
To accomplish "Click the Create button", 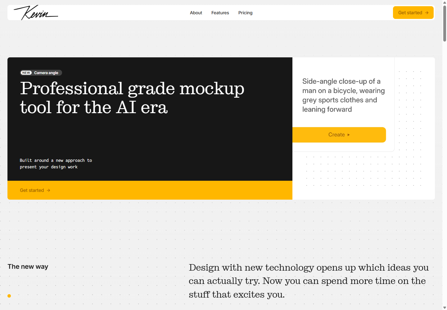I will tap(339, 135).
